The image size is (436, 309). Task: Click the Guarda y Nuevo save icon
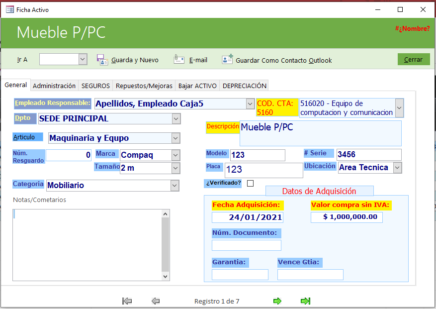102,60
